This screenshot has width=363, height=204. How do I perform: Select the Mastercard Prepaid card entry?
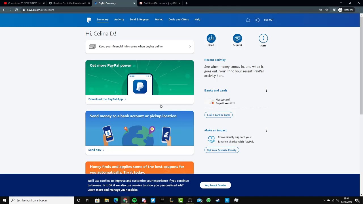[237, 101]
